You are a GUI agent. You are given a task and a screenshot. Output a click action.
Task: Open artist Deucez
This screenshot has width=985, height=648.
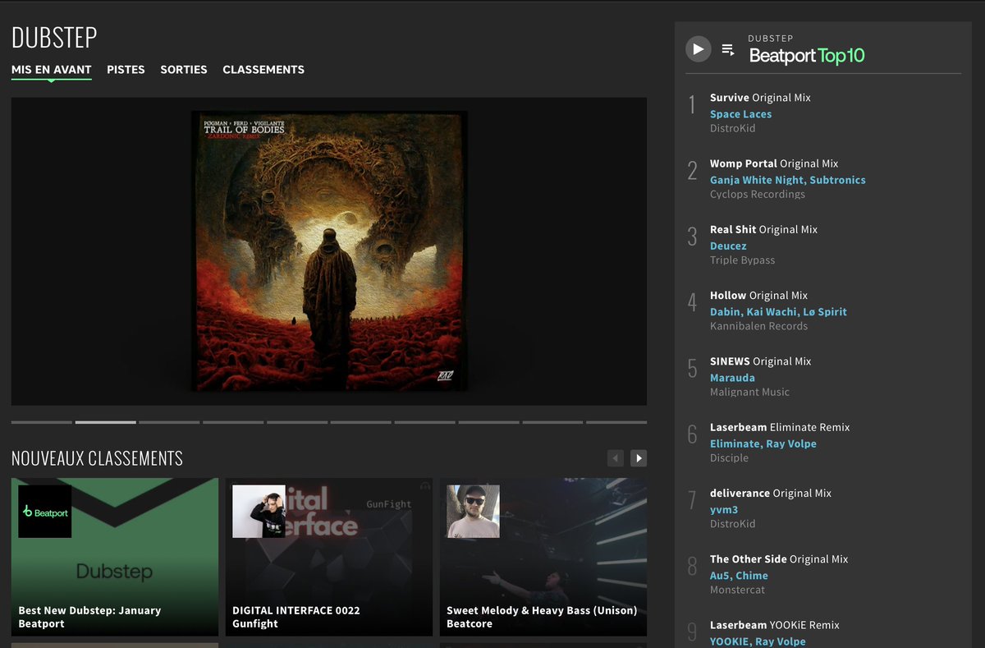click(x=728, y=246)
